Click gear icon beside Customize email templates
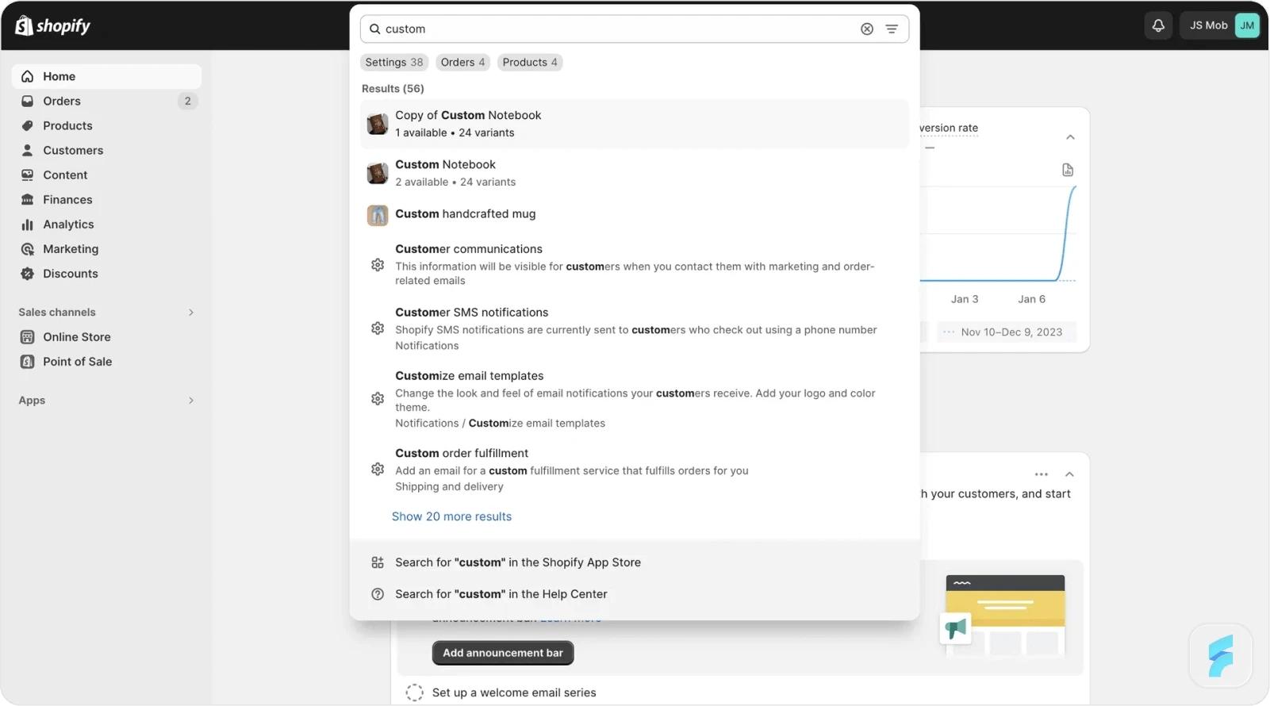1270x706 pixels. click(378, 399)
